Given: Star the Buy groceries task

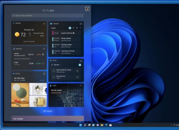Looking at the screenshot, I should click(77, 77).
